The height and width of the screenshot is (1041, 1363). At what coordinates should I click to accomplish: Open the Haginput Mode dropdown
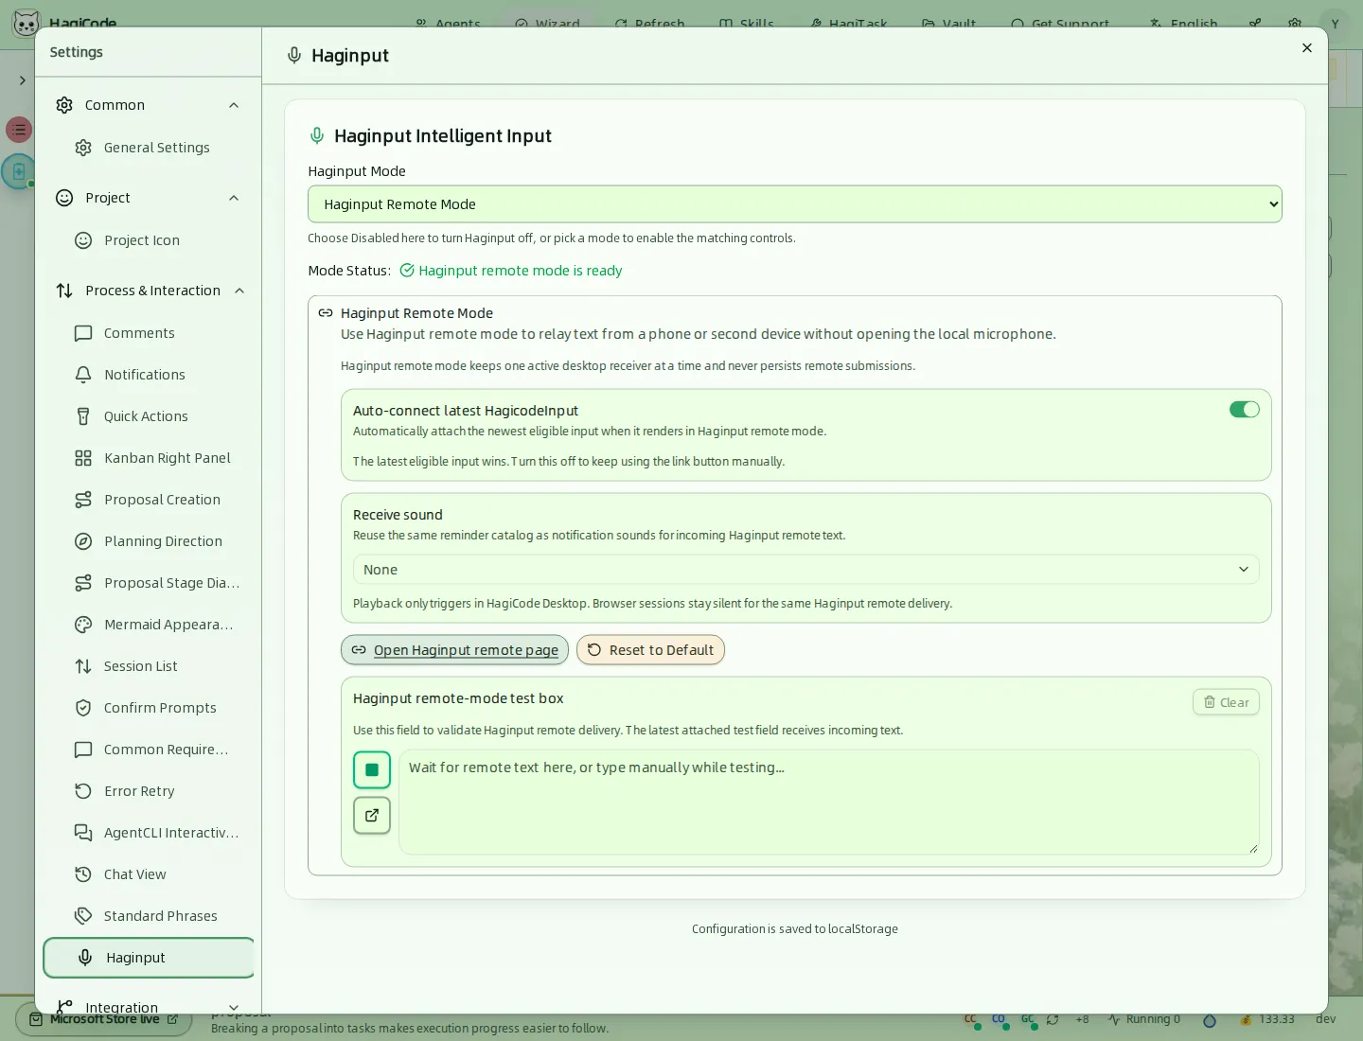[x=794, y=204]
